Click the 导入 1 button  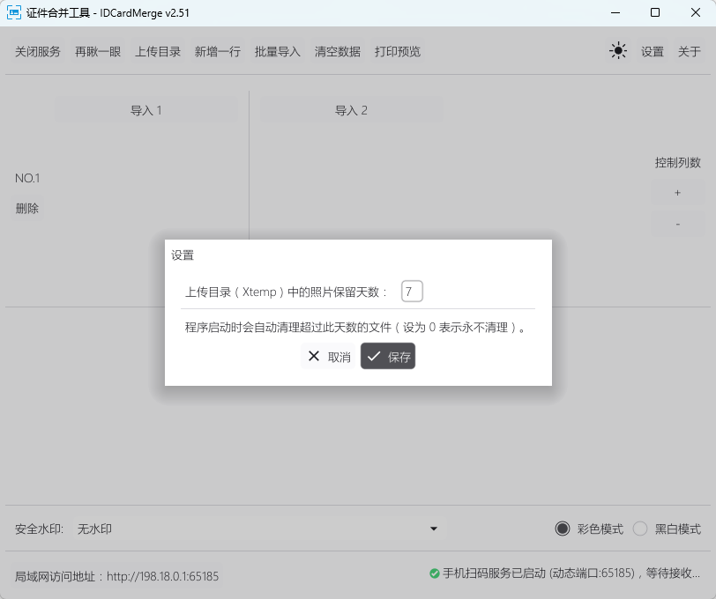[x=146, y=110]
